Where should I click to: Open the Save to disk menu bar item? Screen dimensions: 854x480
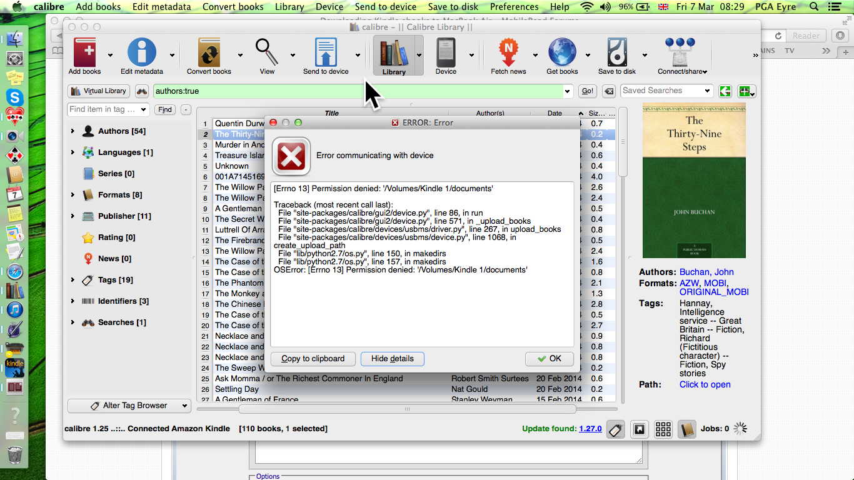454,7
